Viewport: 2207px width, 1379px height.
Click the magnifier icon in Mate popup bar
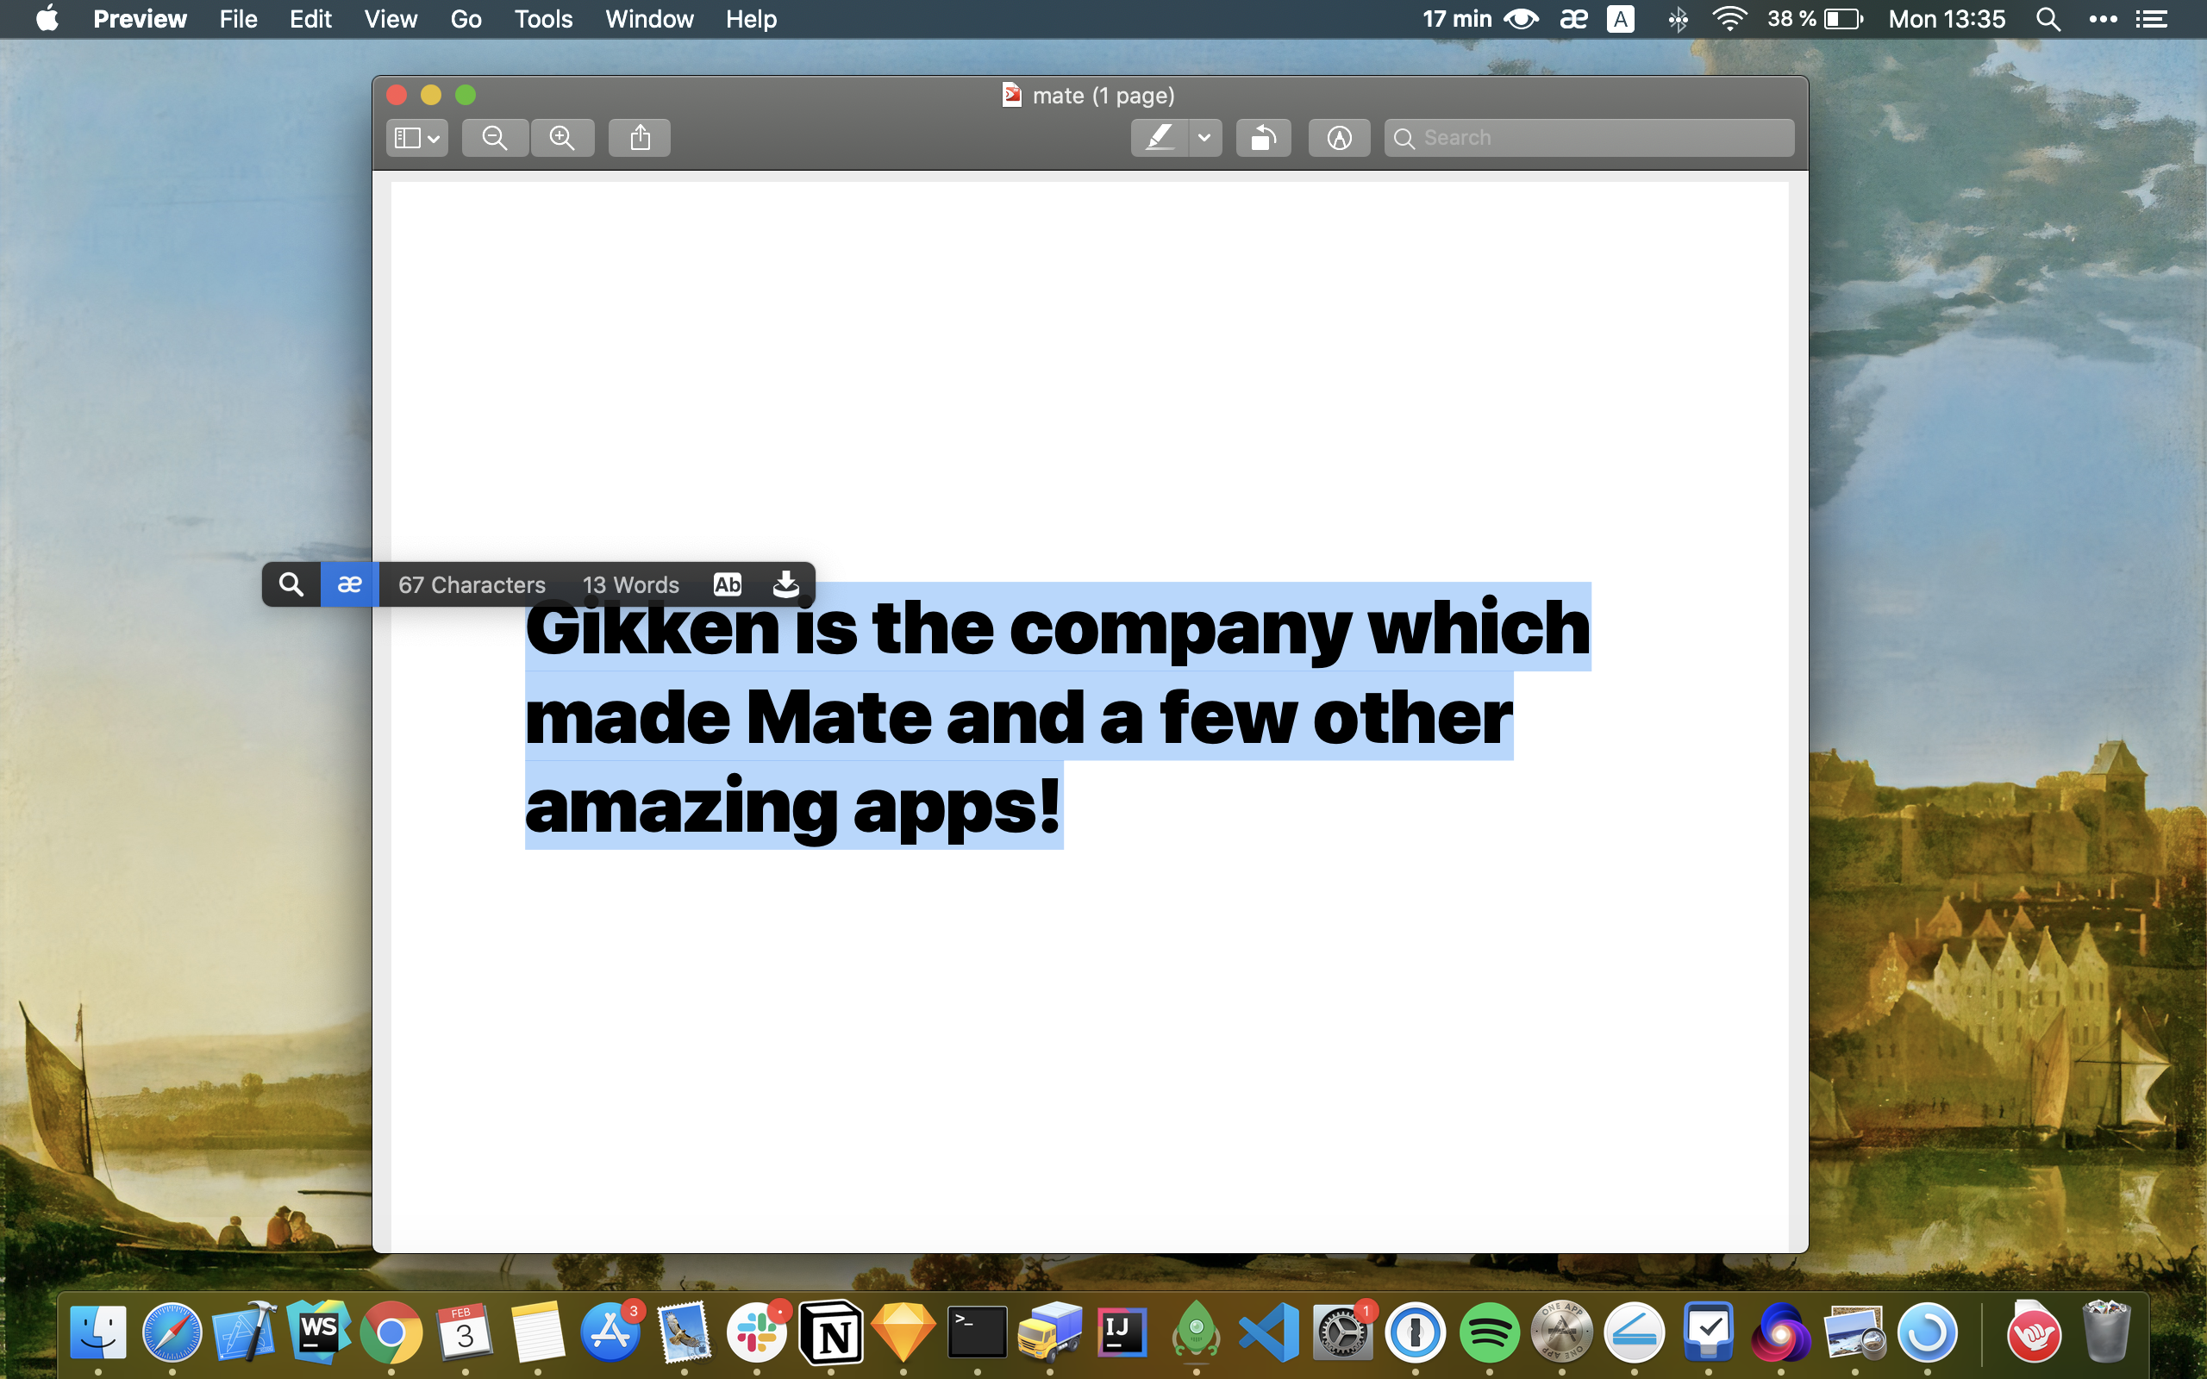tap(291, 584)
